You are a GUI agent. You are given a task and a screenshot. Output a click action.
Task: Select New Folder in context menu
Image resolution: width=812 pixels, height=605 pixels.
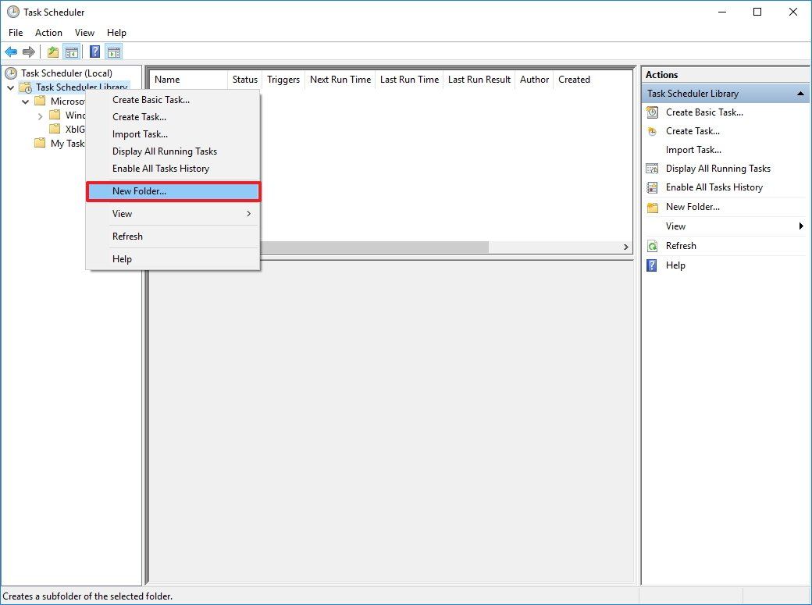click(173, 191)
